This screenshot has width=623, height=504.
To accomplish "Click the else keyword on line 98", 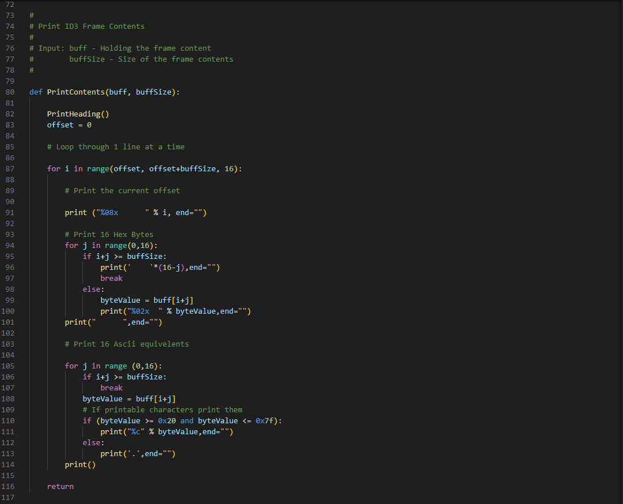I will point(91,289).
